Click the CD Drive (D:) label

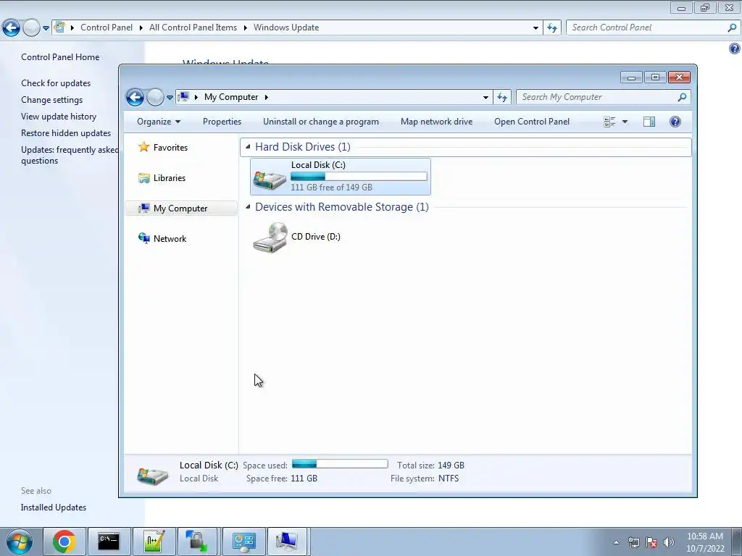click(316, 237)
